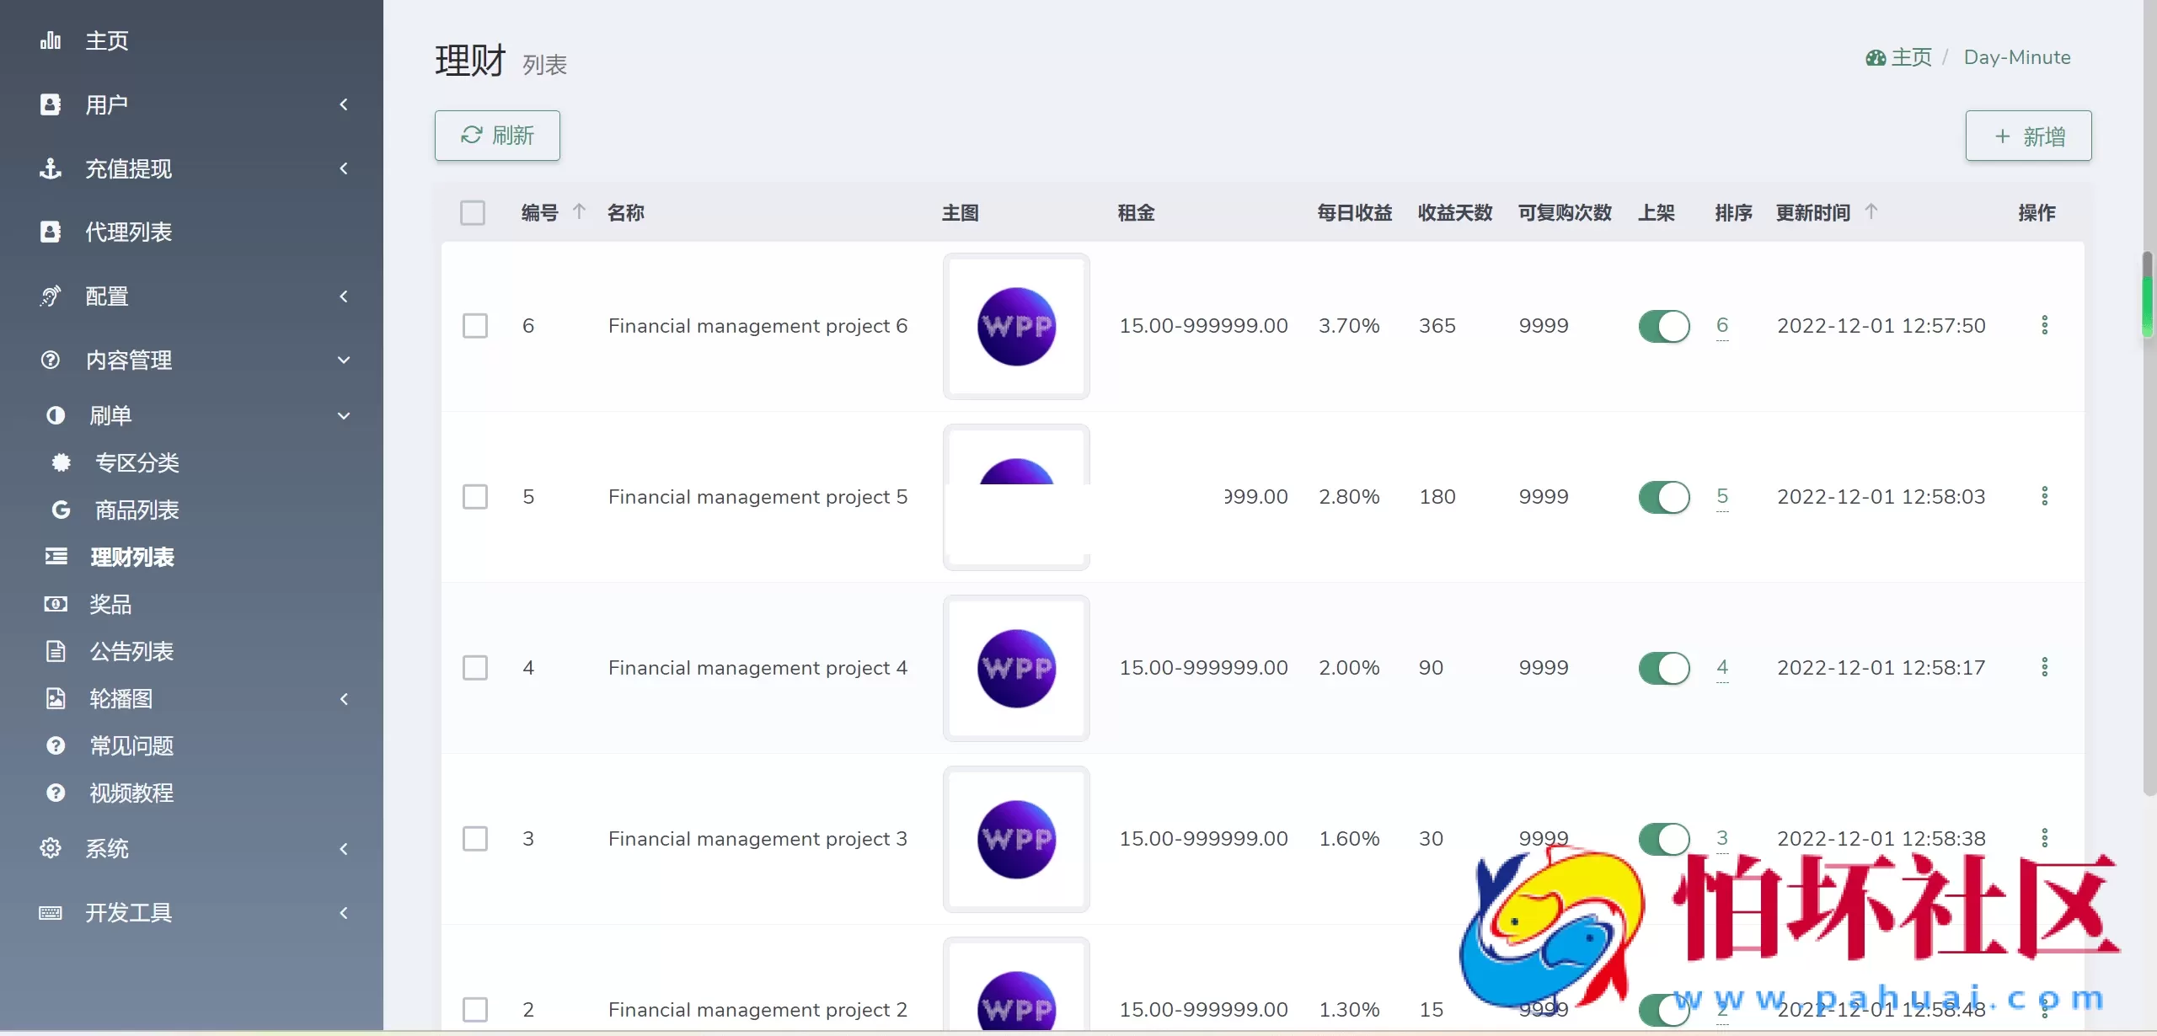Select the 商品列表 product list icon

pos(61,510)
